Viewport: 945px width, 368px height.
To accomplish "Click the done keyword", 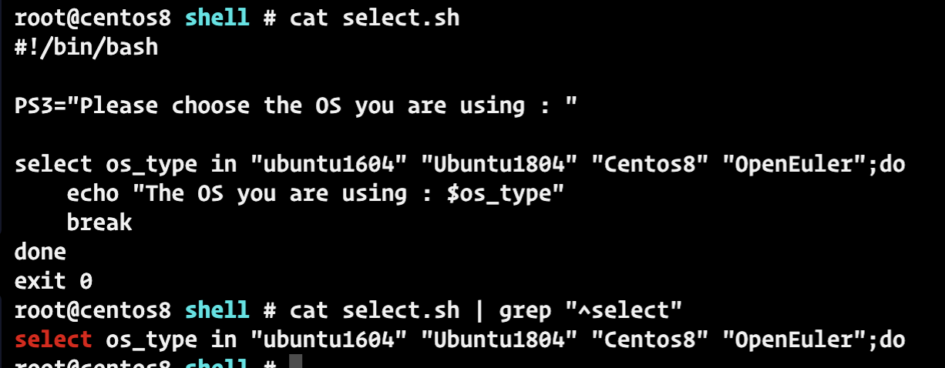I will (41, 252).
